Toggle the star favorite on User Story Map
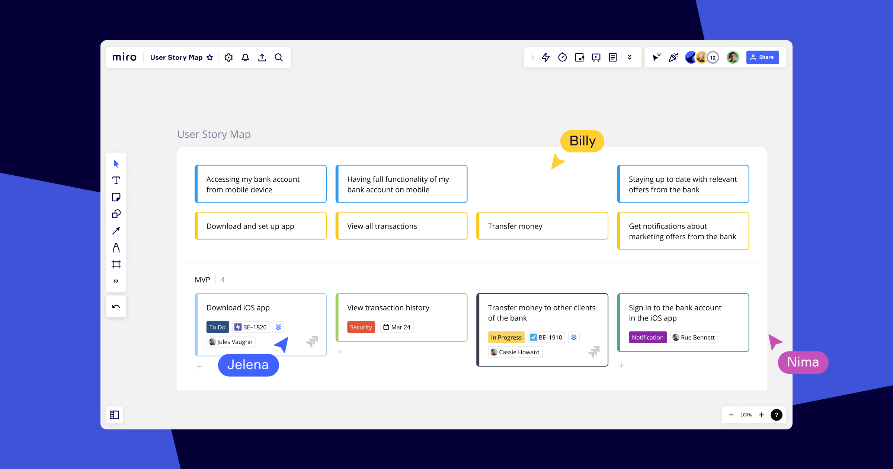The image size is (893, 469). (210, 57)
